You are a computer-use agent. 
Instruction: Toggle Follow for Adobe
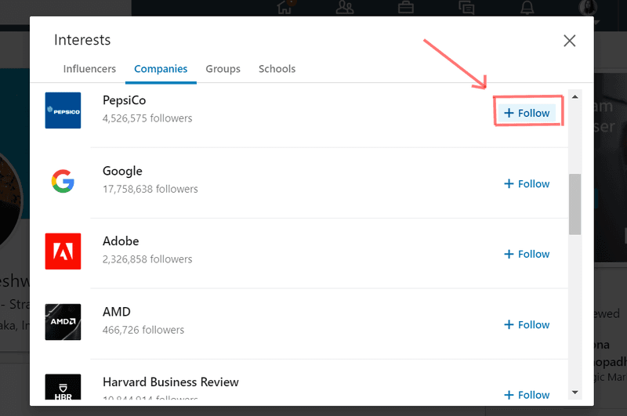point(527,254)
